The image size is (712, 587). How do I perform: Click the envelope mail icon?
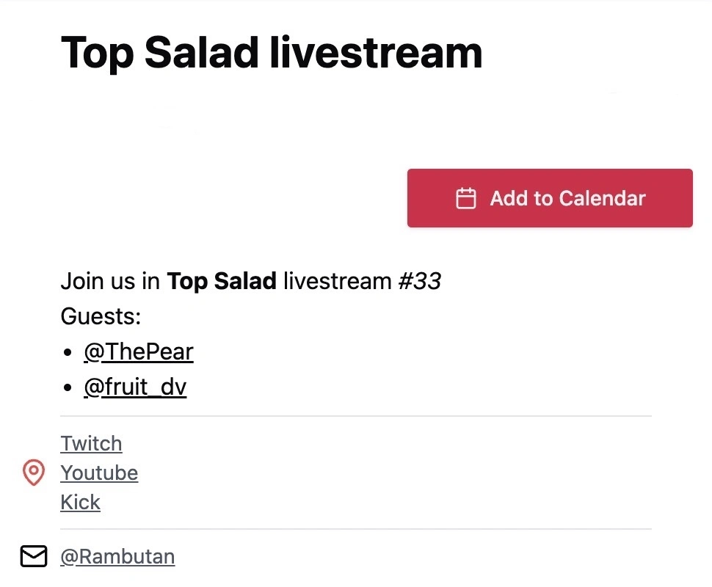point(33,557)
